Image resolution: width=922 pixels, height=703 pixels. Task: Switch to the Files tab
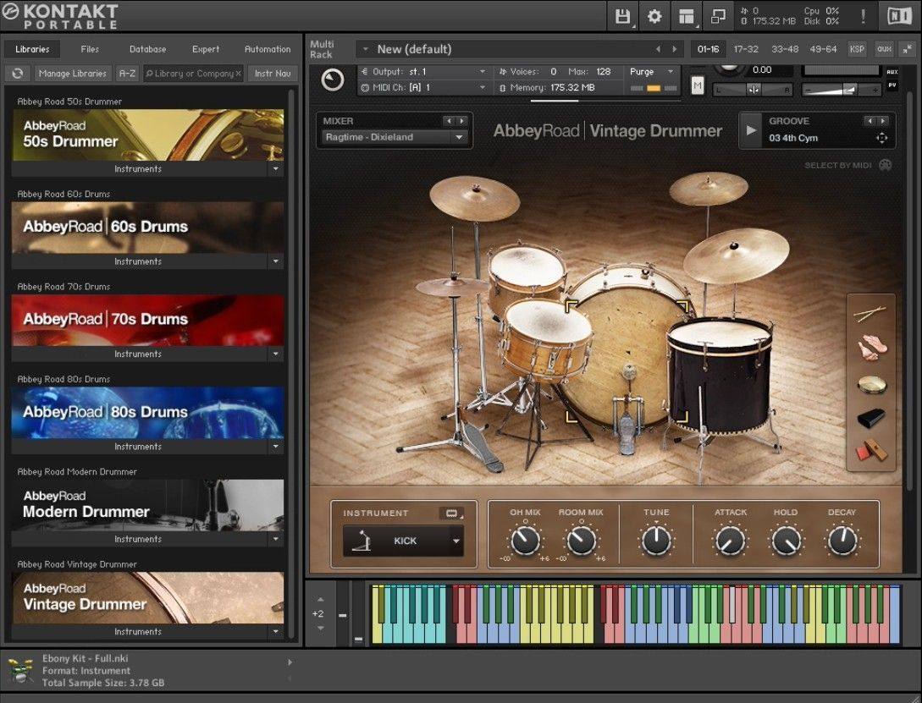tap(90, 49)
